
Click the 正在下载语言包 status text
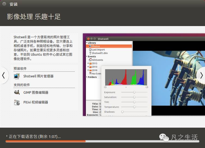coord(35,137)
